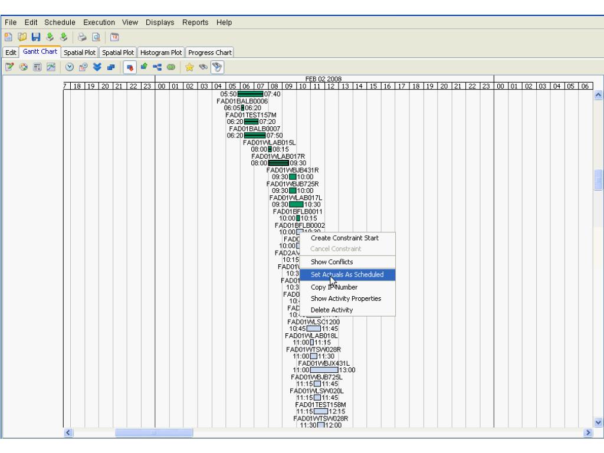The height and width of the screenshot is (453, 604).
Task: Open print preview magnifier page icon
Action: pos(96,37)
